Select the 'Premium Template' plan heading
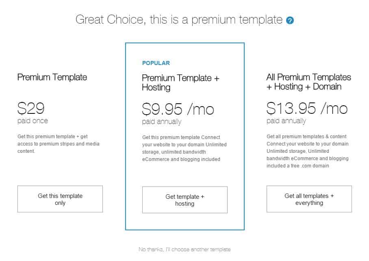This screenshot has width=369, height=261. coord(52,77)
